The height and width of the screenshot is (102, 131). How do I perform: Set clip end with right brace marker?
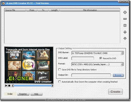52,86
